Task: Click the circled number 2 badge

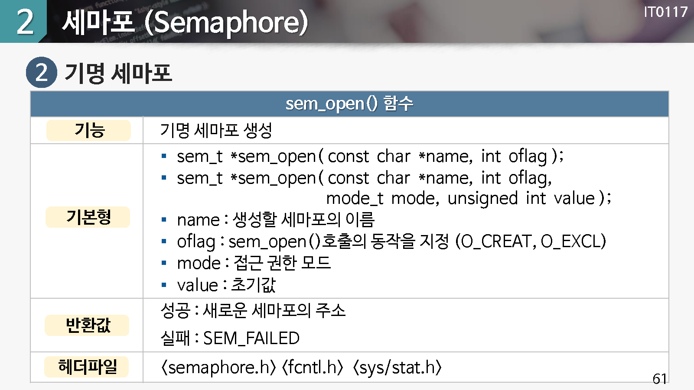Action: coord(41,72)
